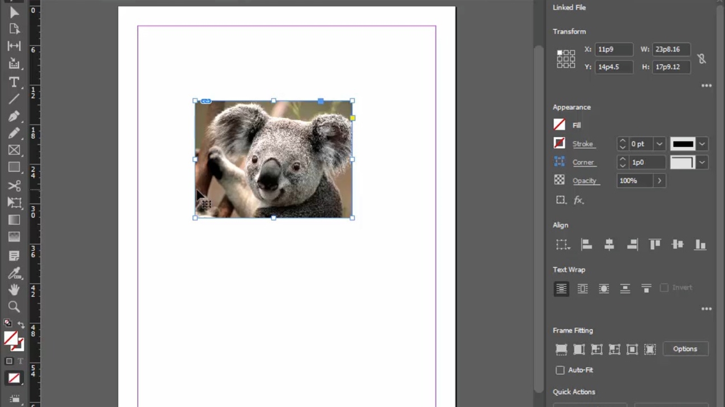Open the stroke weight dropdown

[x=659, y=144]
